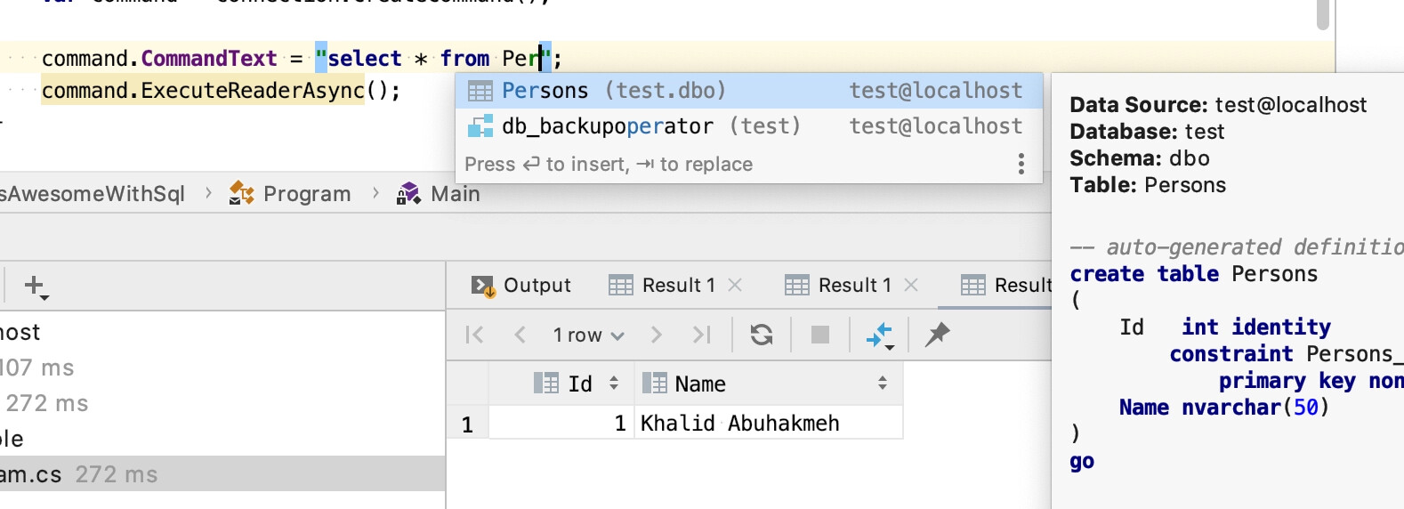1404x509 pixels.
Task: Pin the result tab with pin icon
Action: pos(937,335)
